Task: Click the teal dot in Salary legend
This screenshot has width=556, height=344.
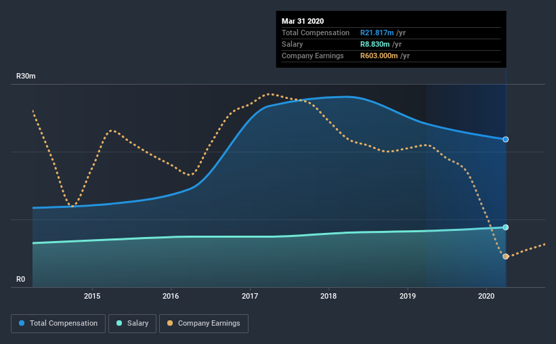Action: (119, 323)
